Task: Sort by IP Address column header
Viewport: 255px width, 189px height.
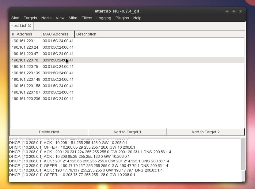Action: tap(26, 34)
